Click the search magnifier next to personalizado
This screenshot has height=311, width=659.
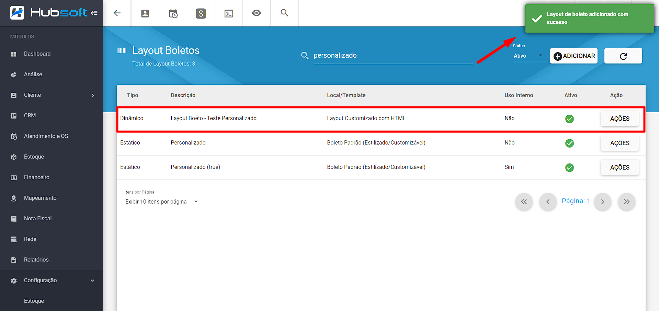[x=305, y=56]
